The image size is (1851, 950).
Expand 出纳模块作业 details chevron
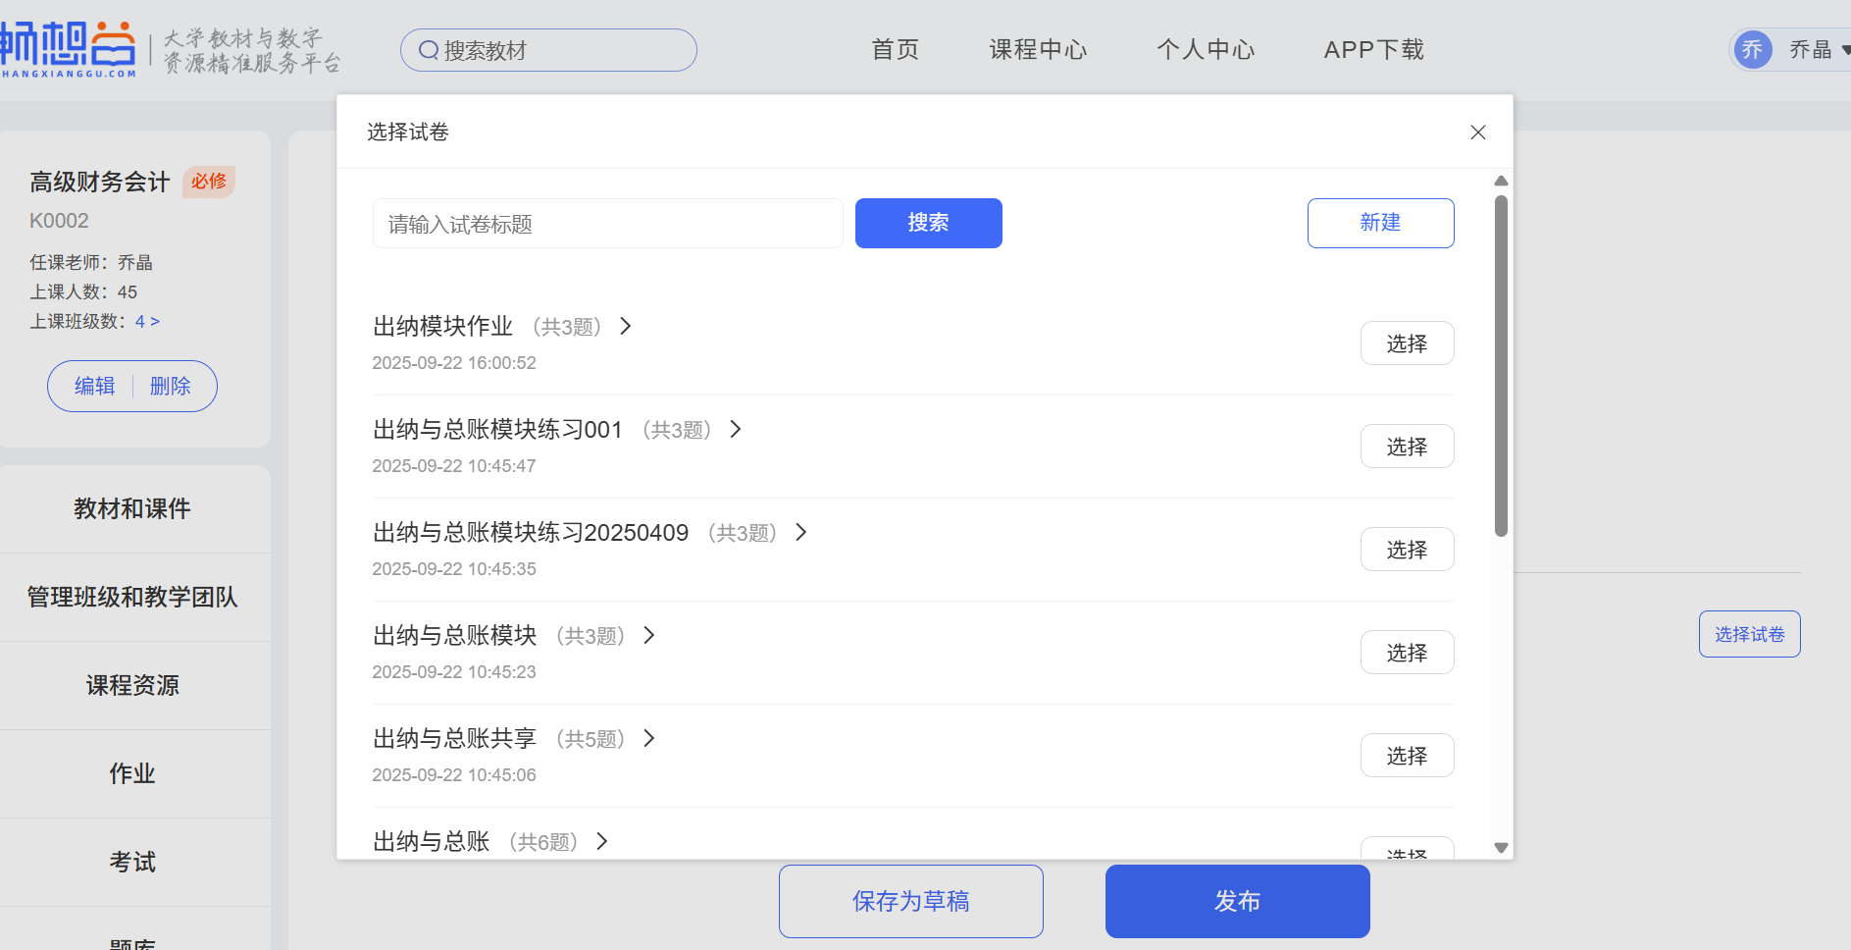pos(626,326)
